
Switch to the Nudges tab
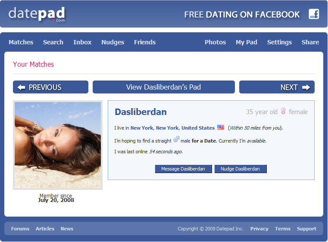(113, 42)
